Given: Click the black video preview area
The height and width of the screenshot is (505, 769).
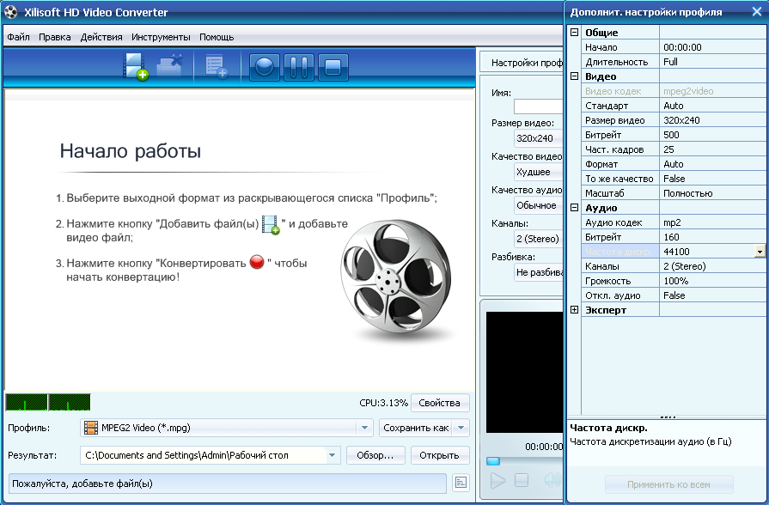Looking at the screenshot, I should [x=525, y=372].
